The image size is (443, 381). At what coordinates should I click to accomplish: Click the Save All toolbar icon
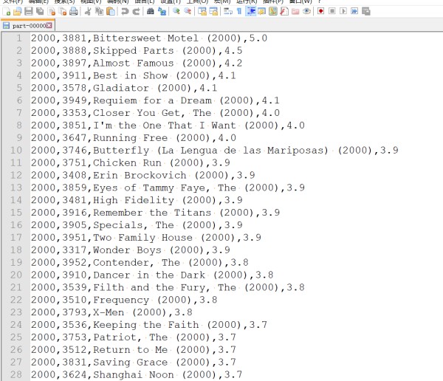tap(40, 11)
